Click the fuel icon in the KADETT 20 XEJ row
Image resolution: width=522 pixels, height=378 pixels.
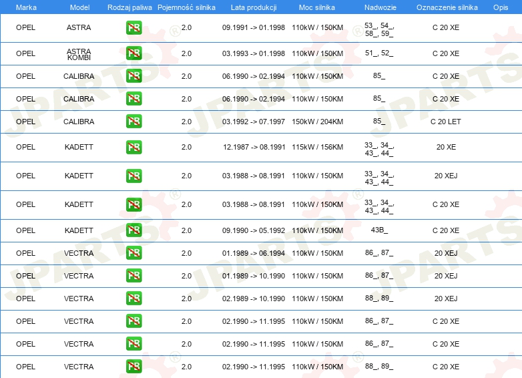134,176
